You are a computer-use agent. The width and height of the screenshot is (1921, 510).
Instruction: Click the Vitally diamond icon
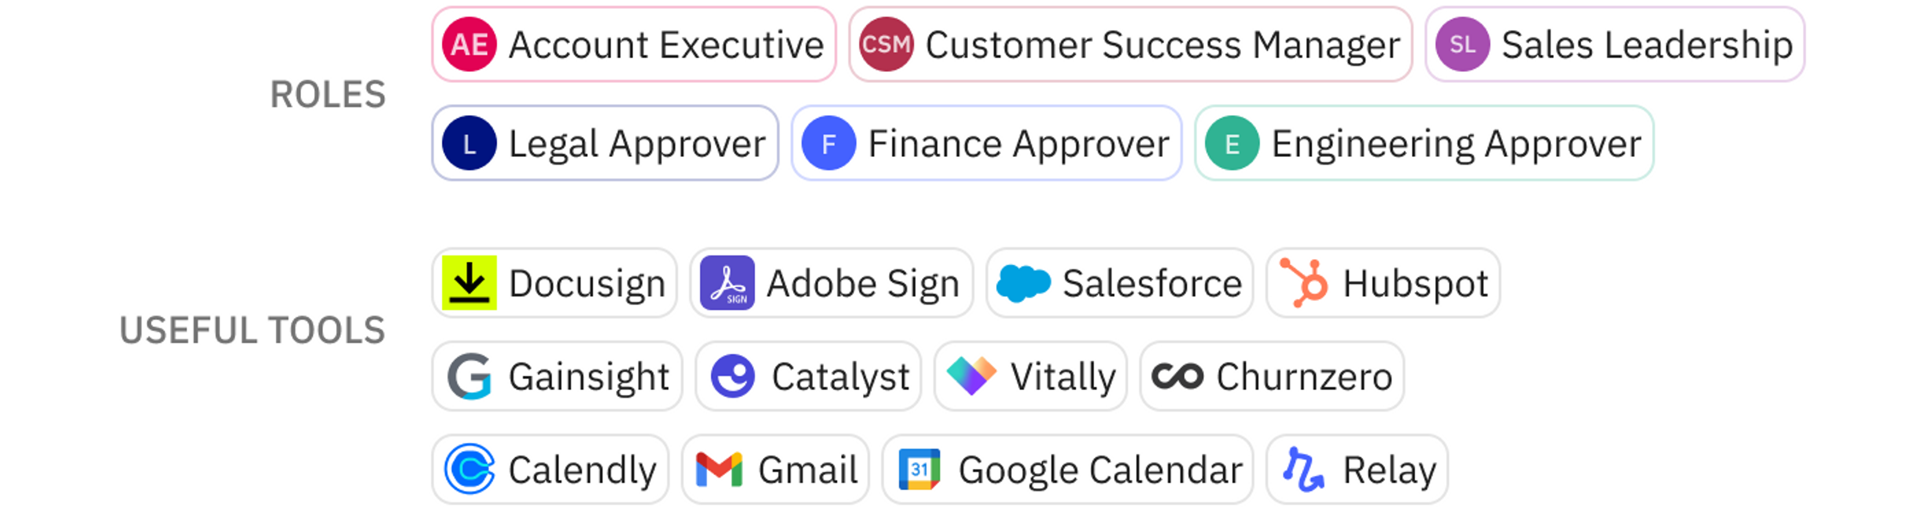tap(971, 375)
